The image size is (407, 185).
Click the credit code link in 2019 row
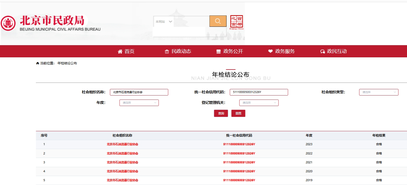pyautogui.click(x=239, y=180)
